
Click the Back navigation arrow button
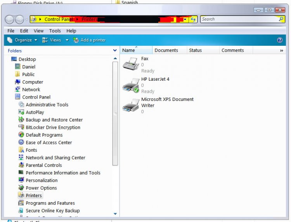click(9, 19)
